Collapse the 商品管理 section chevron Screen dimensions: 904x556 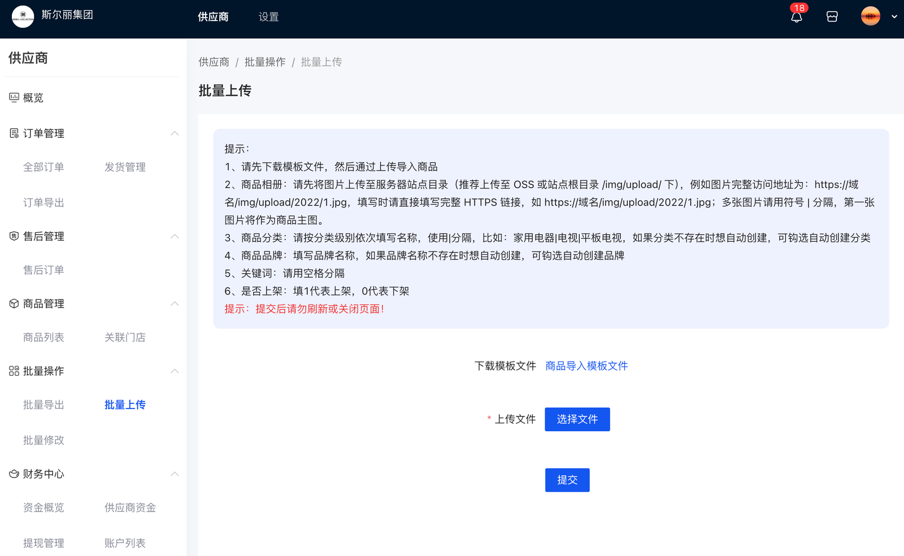(175, 303)
